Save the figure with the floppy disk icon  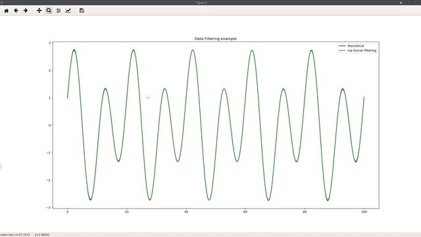82,11
